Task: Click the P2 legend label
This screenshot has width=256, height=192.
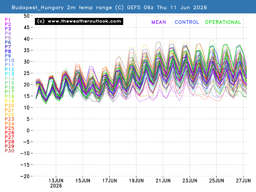Action: [8, 24]
